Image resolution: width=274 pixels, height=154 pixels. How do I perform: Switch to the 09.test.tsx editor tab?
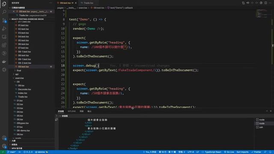[65, 3]
